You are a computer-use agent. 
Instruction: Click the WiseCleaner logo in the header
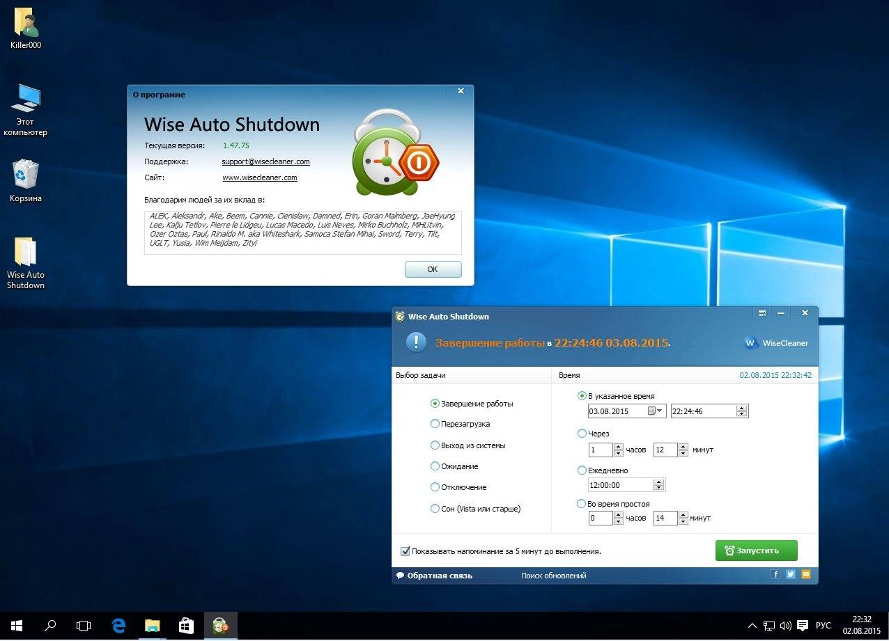[776, 342]
